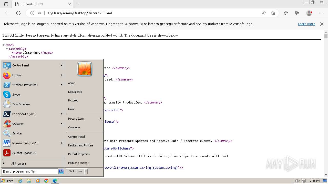This screenshot has height=184, width=328.
Task: Close the DiscordRPC.xml tab
Action: (70, 4)
